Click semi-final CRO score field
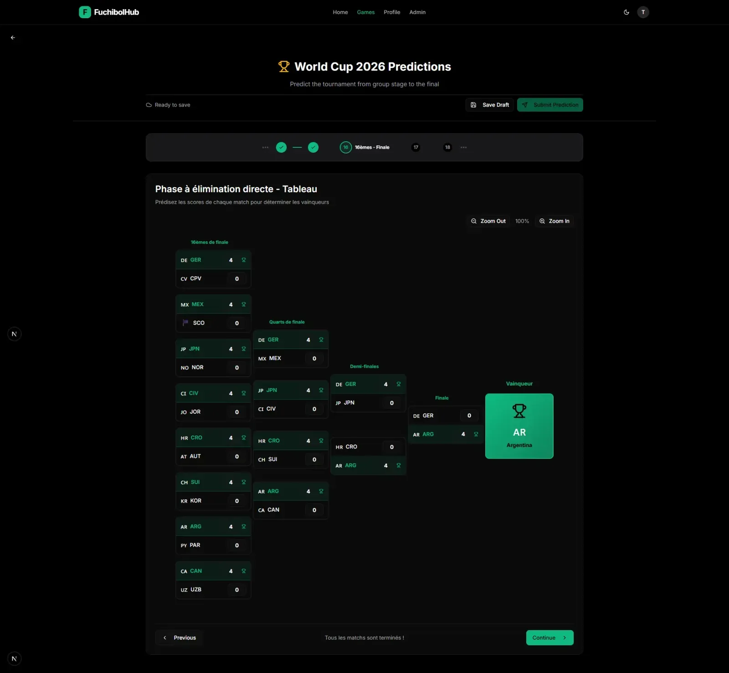 coord(391,447)
